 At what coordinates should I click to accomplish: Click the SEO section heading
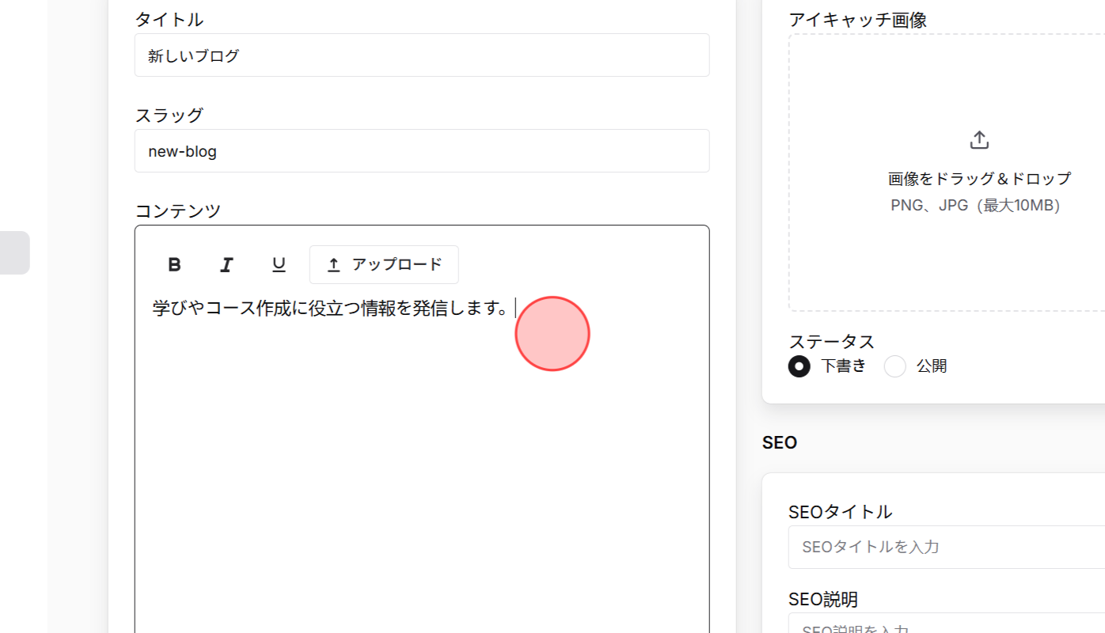tap(779, 443)
